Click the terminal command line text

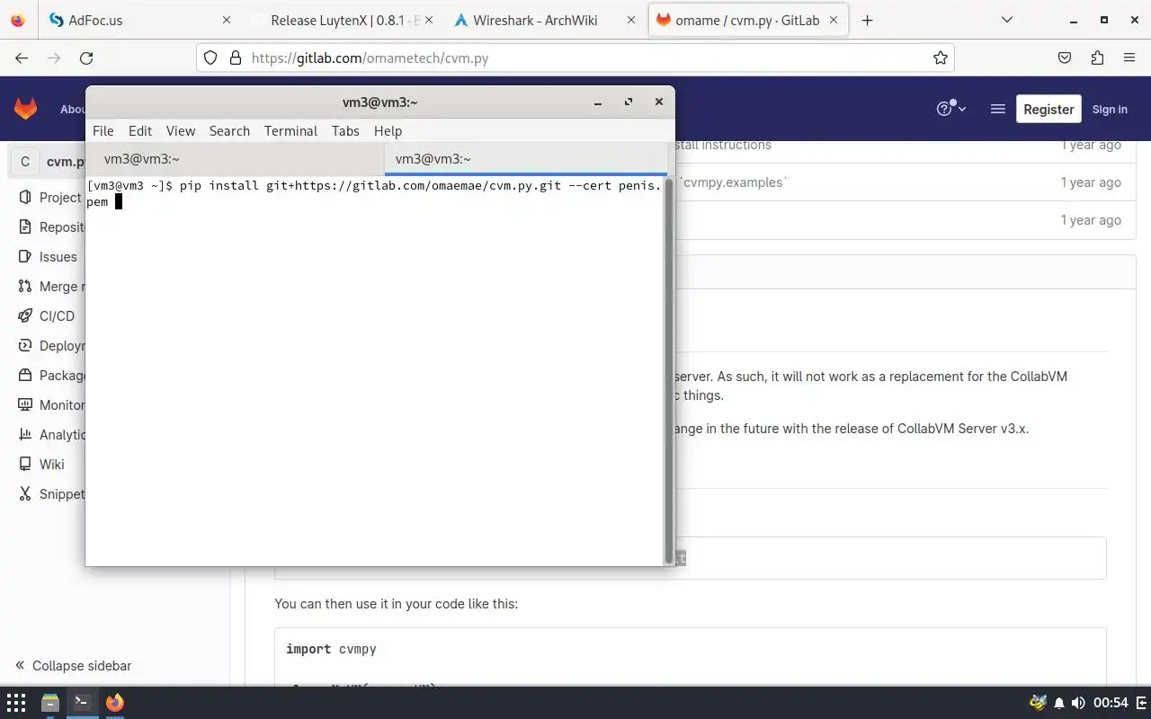tap(374, 193)
